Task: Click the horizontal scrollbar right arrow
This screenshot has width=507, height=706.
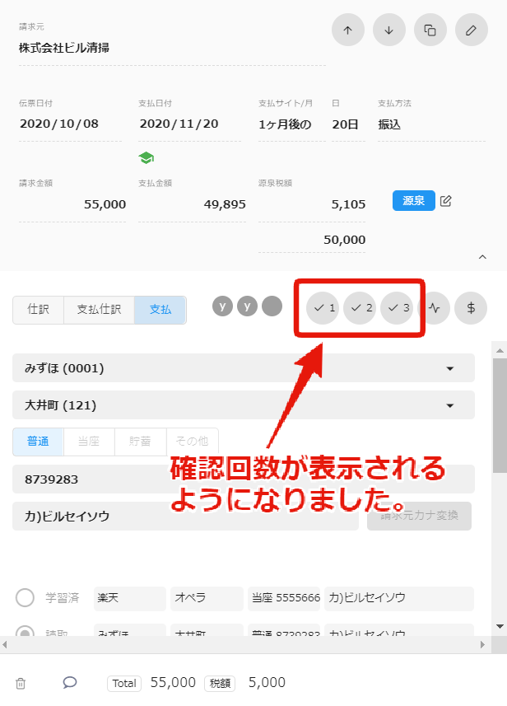Action: click(x=482, y=645)
